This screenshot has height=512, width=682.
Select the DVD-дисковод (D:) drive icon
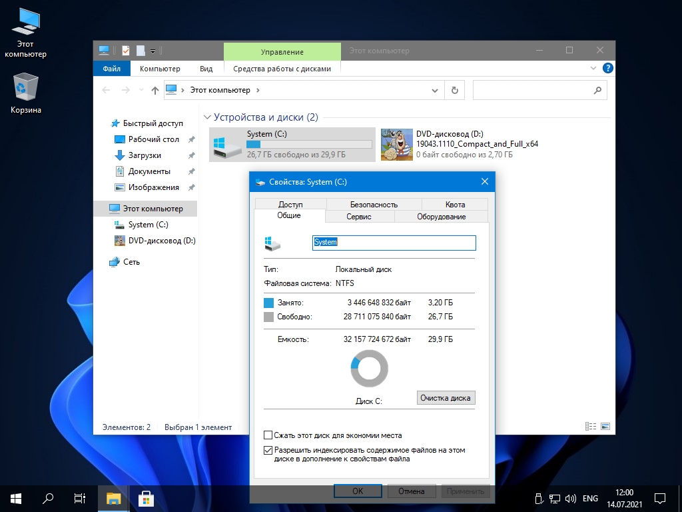[396, 144]
